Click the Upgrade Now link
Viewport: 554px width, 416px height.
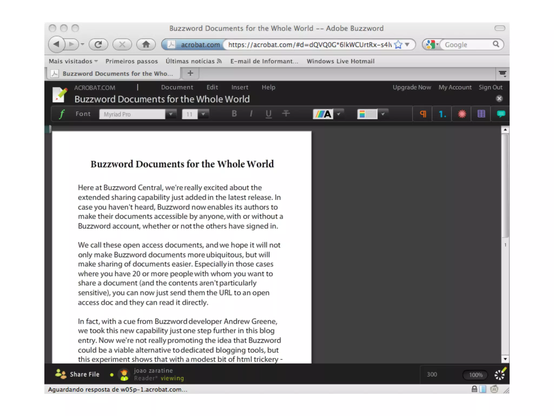[412, 87]
